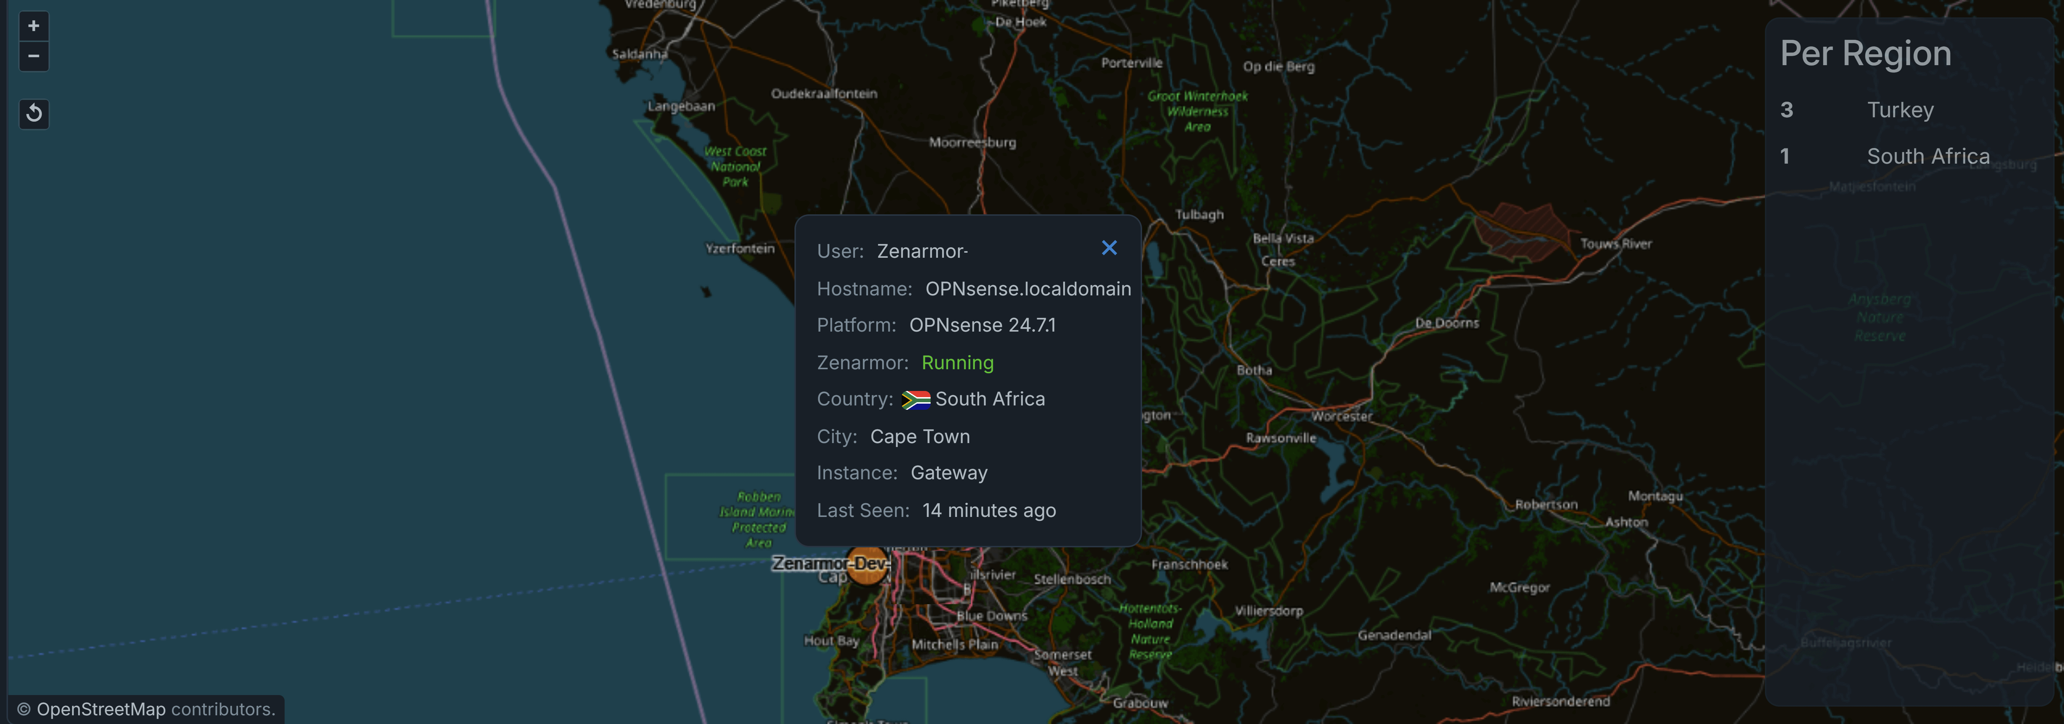Click the OPNsense 24.7.1 platform value
This screenshot has height=724, width=2064.
click(982, 325)
